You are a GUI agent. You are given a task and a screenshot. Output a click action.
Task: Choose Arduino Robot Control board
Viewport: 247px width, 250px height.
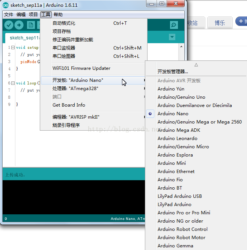[x=196, y=229]
